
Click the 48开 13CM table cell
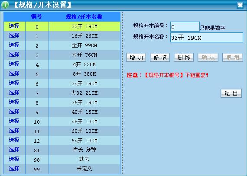[84, 122]
